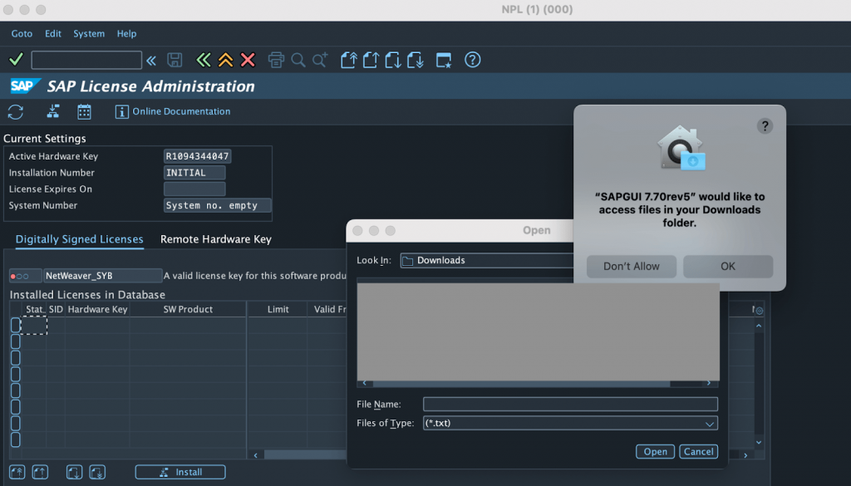Image resolution: width=851 pixels, height=486 pixels.
Task: Click the install-license icon beside the refresh icon
Action: coord(52,111)
